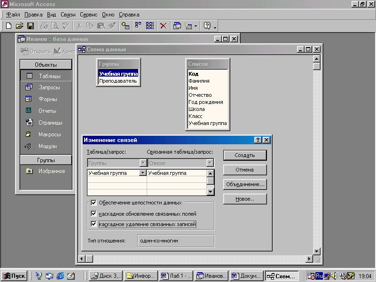The height and width of the screenshot is (282, 376).
Task: Click the Объекты header button
Action: point(46,65)
